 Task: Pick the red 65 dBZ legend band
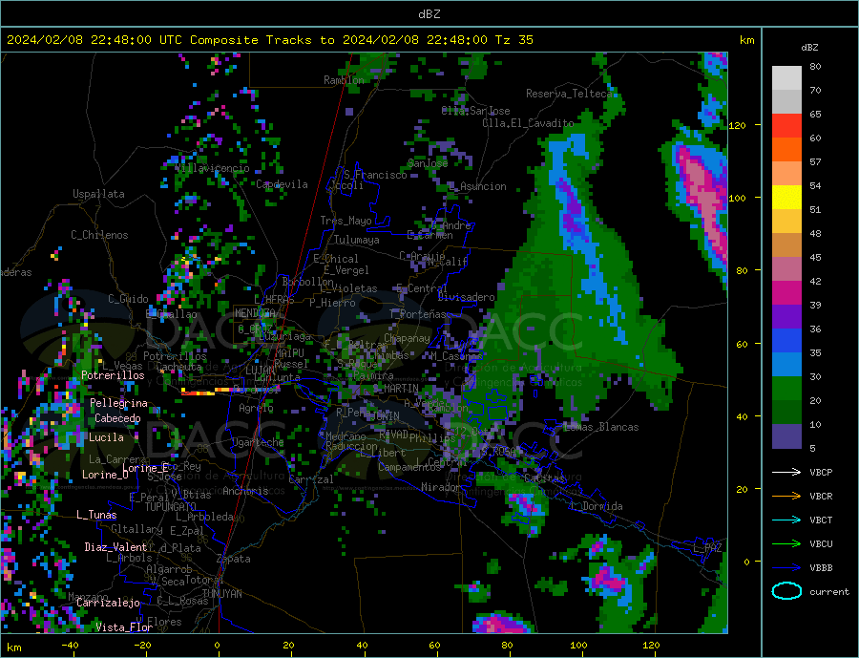click(x=786, y=125)
